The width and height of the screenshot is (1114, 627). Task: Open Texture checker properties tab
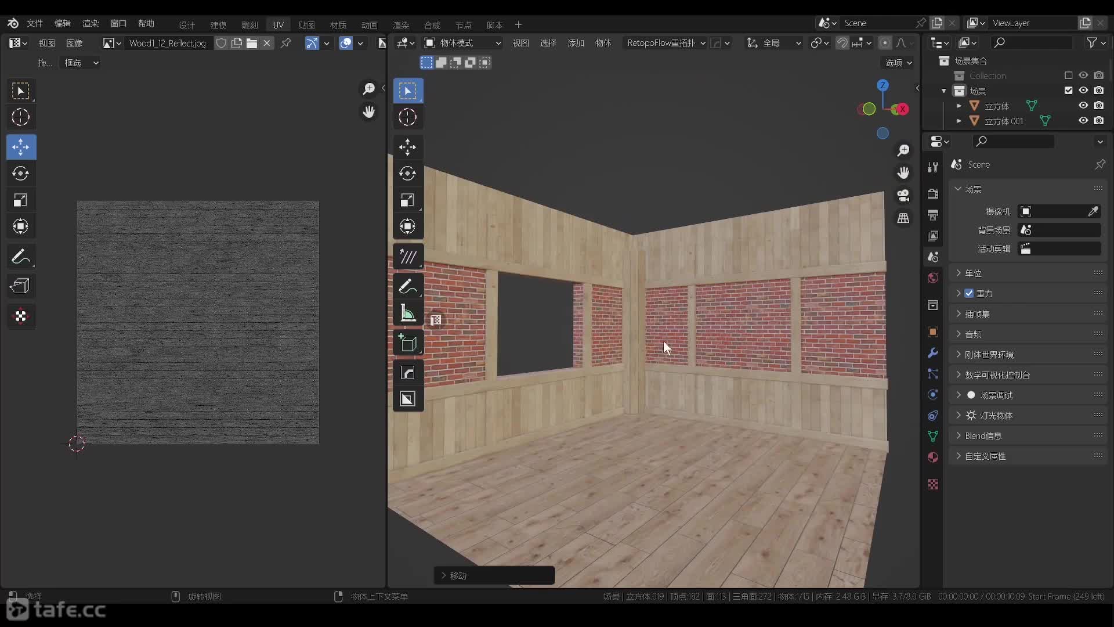click(933, 484)
